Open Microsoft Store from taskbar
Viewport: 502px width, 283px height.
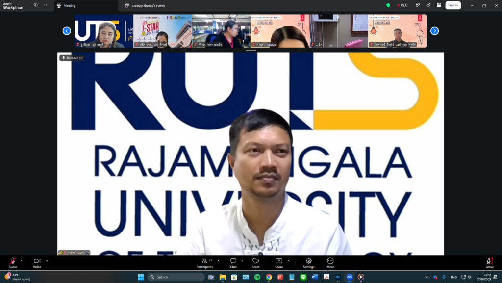coord(234,277)
